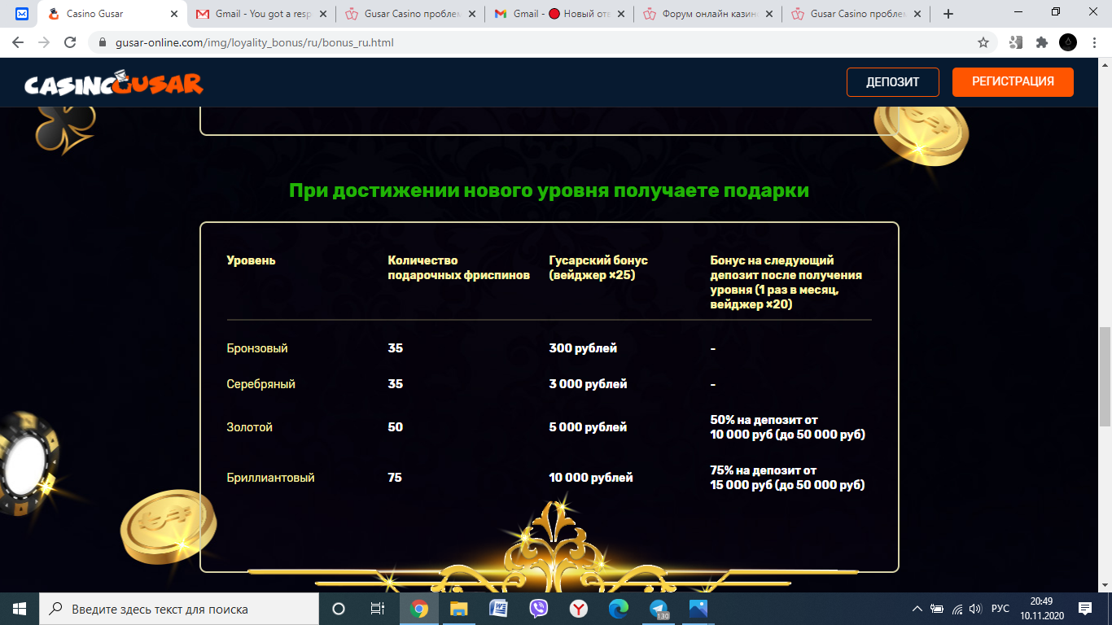Click the ДЕПОЗИТ button
Image resolution: width=1112 pixels, height=625 pixels.
click(x=893, y=81)
